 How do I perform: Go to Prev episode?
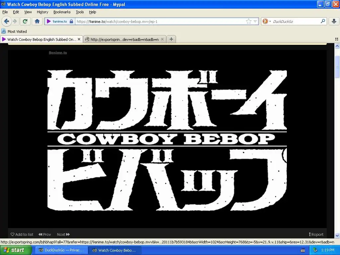click(45, 234)
